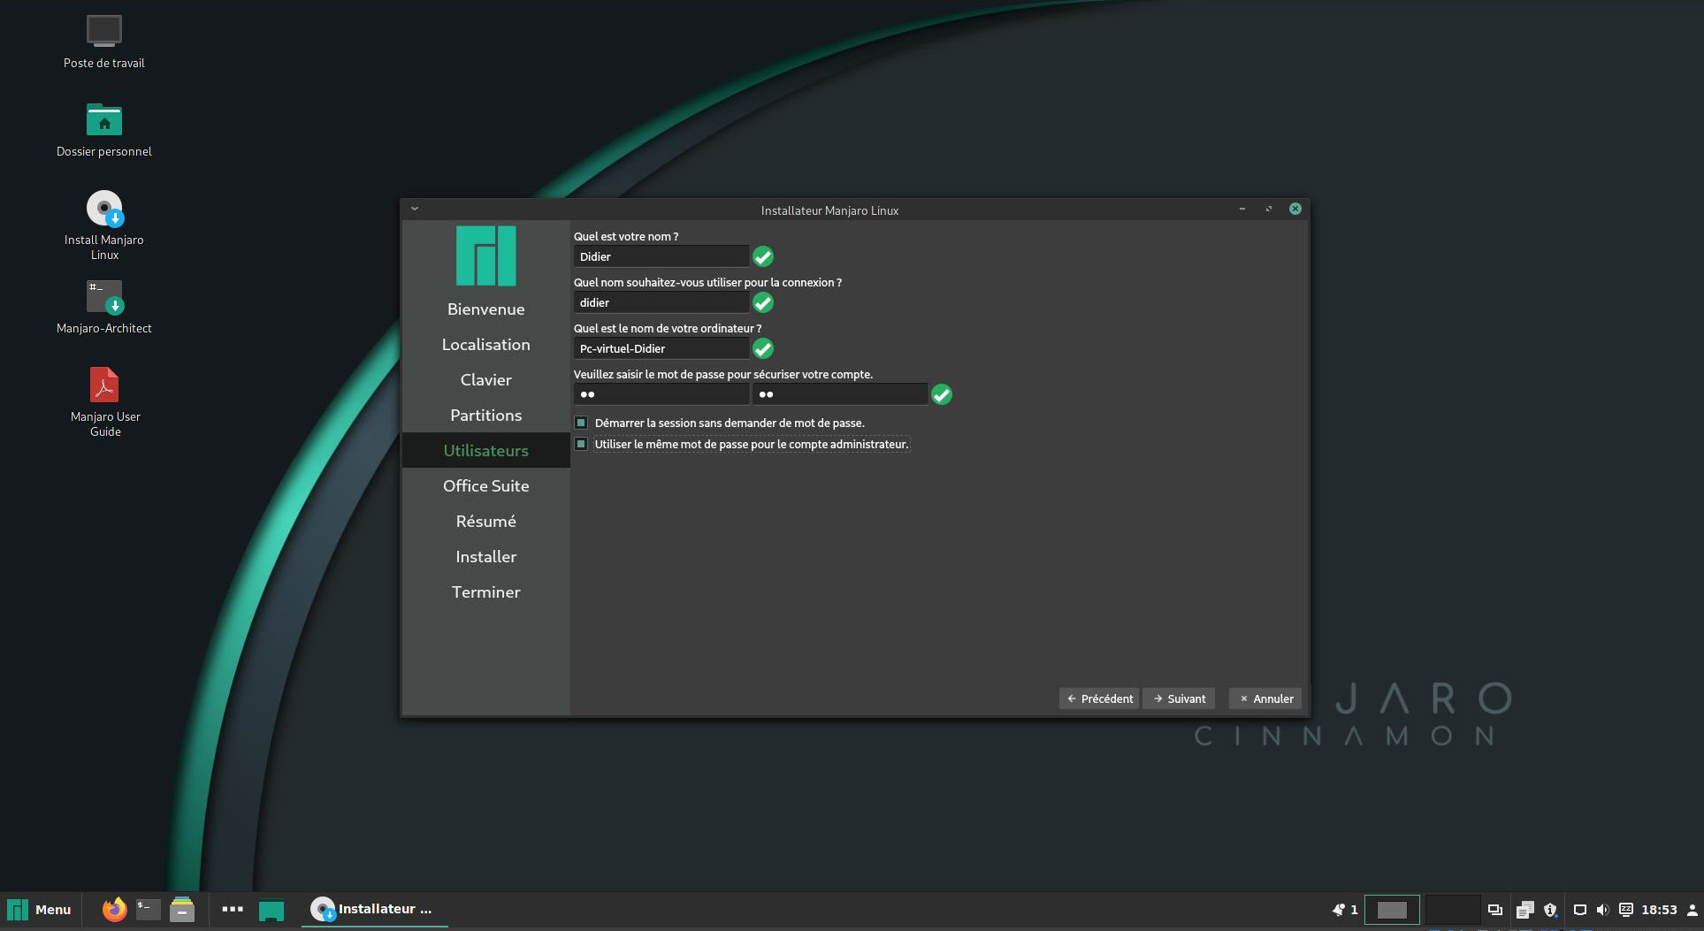Go to the Installer step
Screen dimensions: 1704x931
pyautogui.click(x=485, y=557)
